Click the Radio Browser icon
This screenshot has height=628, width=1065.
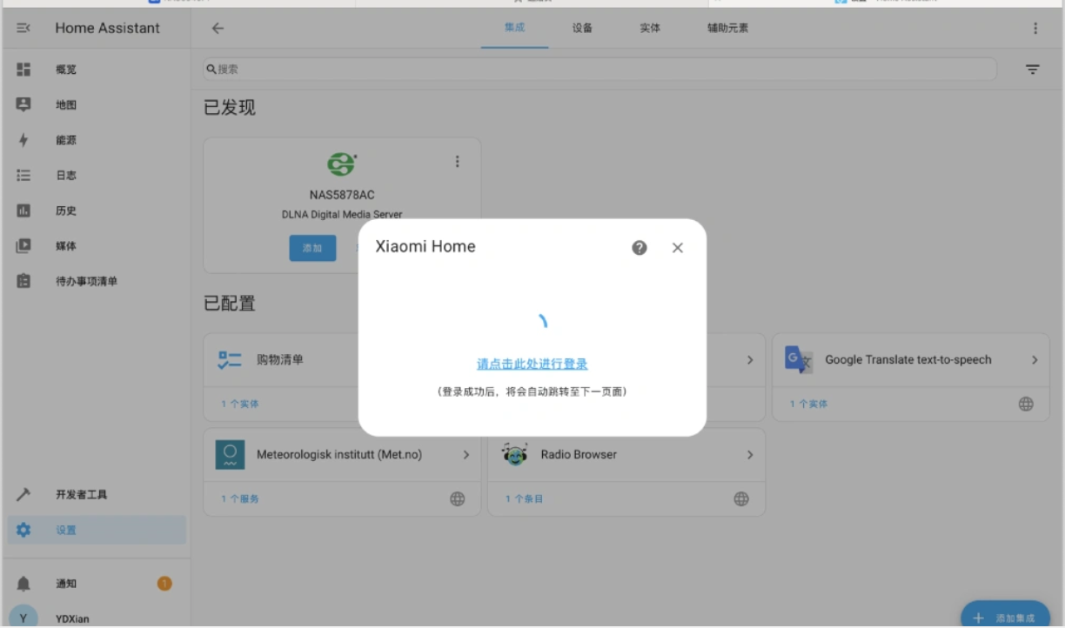514,454
